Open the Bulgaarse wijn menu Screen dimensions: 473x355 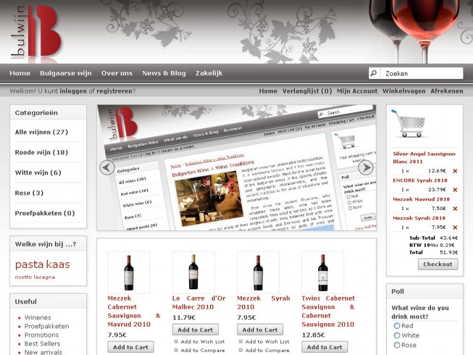[x=66, y=73]
